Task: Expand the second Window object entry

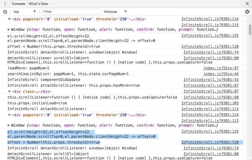Action: [9, 125]
